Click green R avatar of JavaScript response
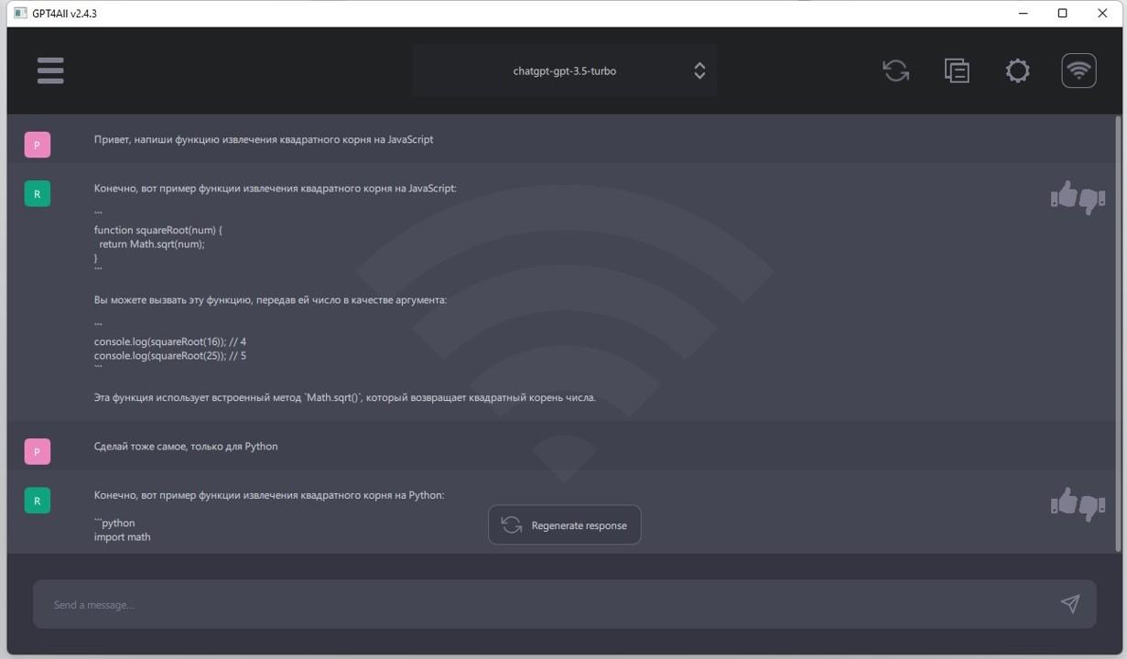This screenshot has height=659, width=1127. (x=38, y=194)
